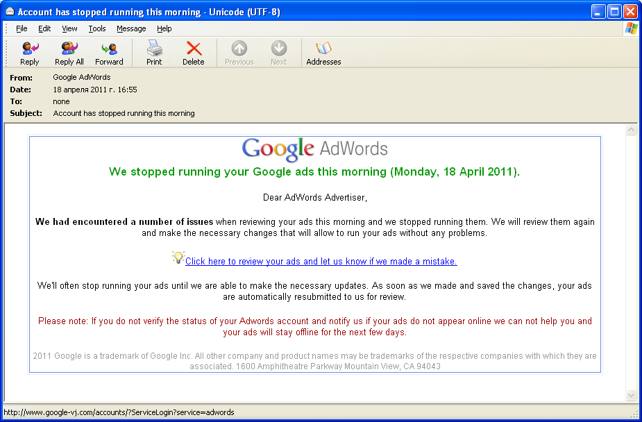The image size is (642, 422).
Task: Click 'Dear AdWords Advertiser,' greeting
Action: (315, 198)
